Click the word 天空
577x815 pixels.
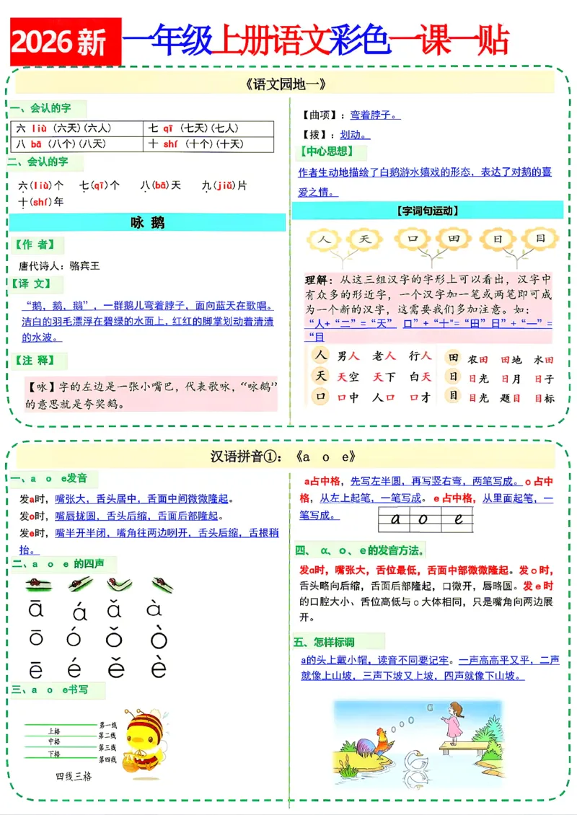(348, 376)
